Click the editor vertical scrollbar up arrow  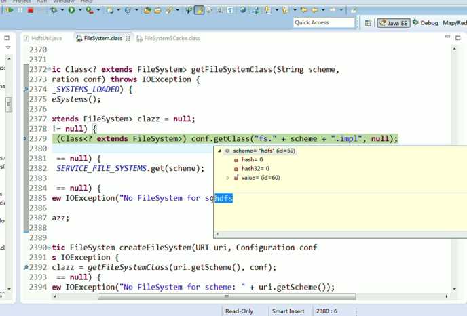(455, 49)
